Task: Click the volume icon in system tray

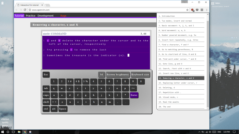Action: click(x=210, y=132)
